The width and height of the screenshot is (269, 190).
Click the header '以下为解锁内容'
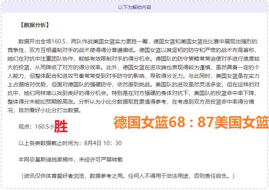(x=135, y=7)
